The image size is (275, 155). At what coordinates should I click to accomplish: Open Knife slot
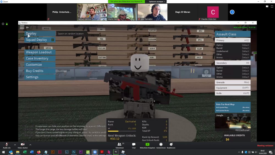pos(233,93)
